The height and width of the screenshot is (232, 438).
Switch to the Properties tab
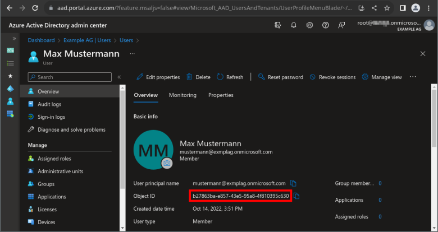[x=221, y=95]
